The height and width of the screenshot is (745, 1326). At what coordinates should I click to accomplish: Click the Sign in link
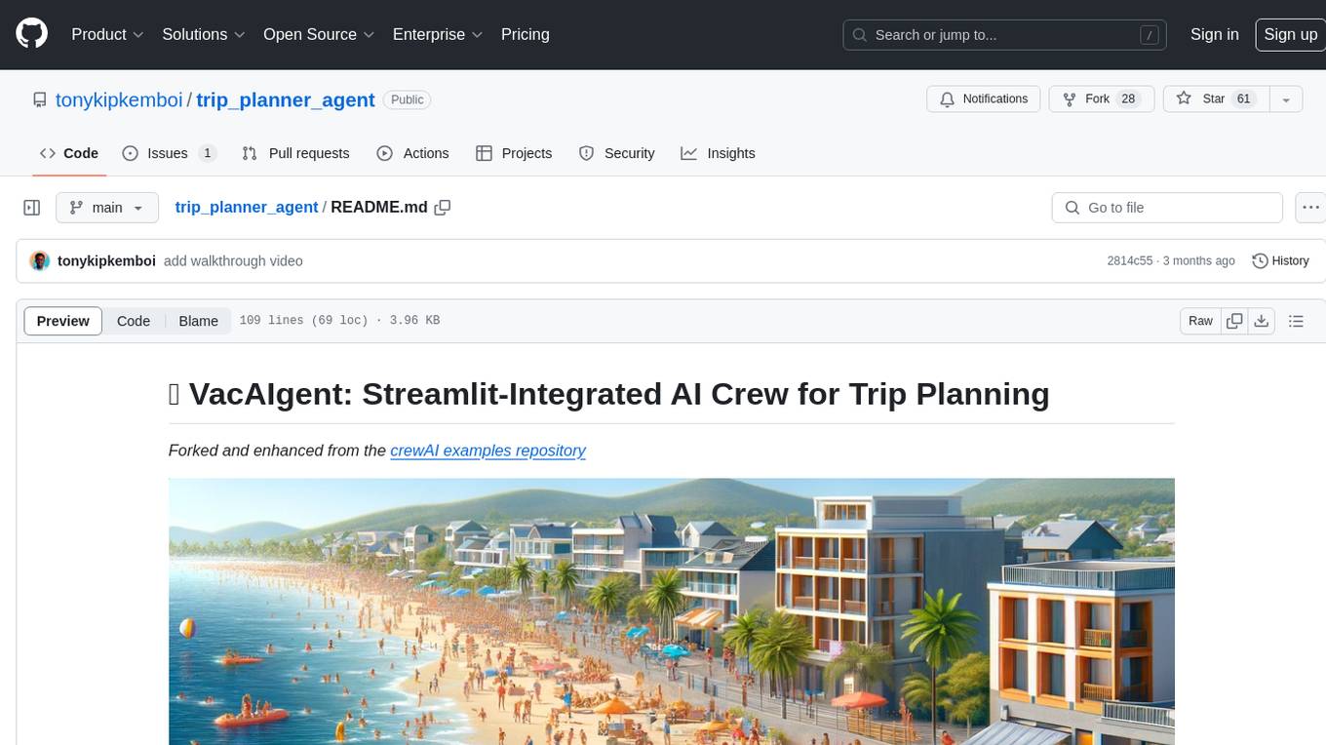click(1214, 34)
